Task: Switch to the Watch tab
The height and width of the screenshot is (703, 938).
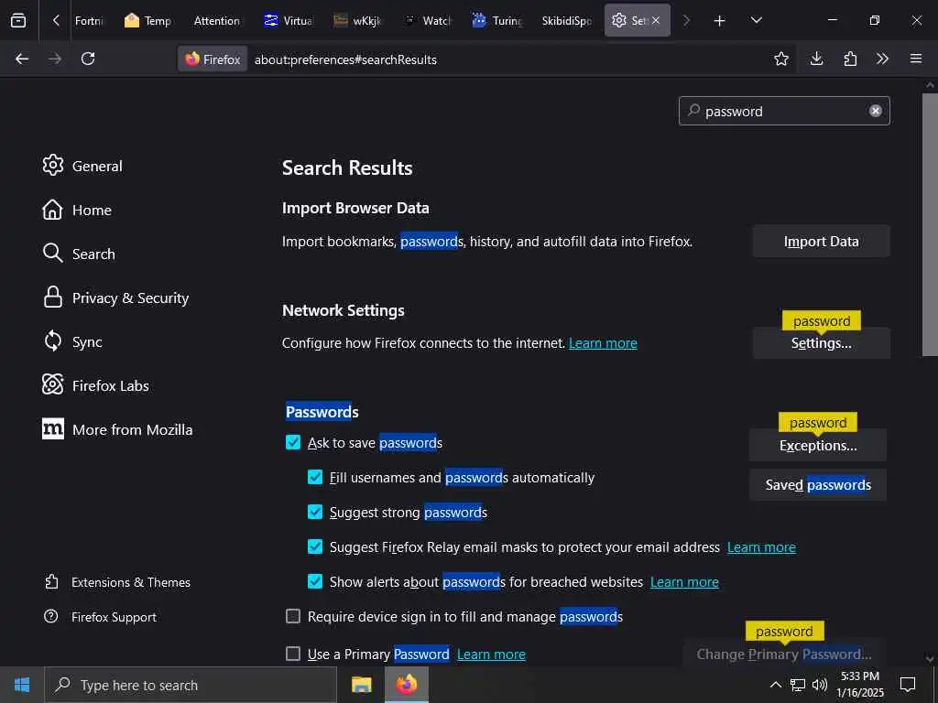Action: 427,21
